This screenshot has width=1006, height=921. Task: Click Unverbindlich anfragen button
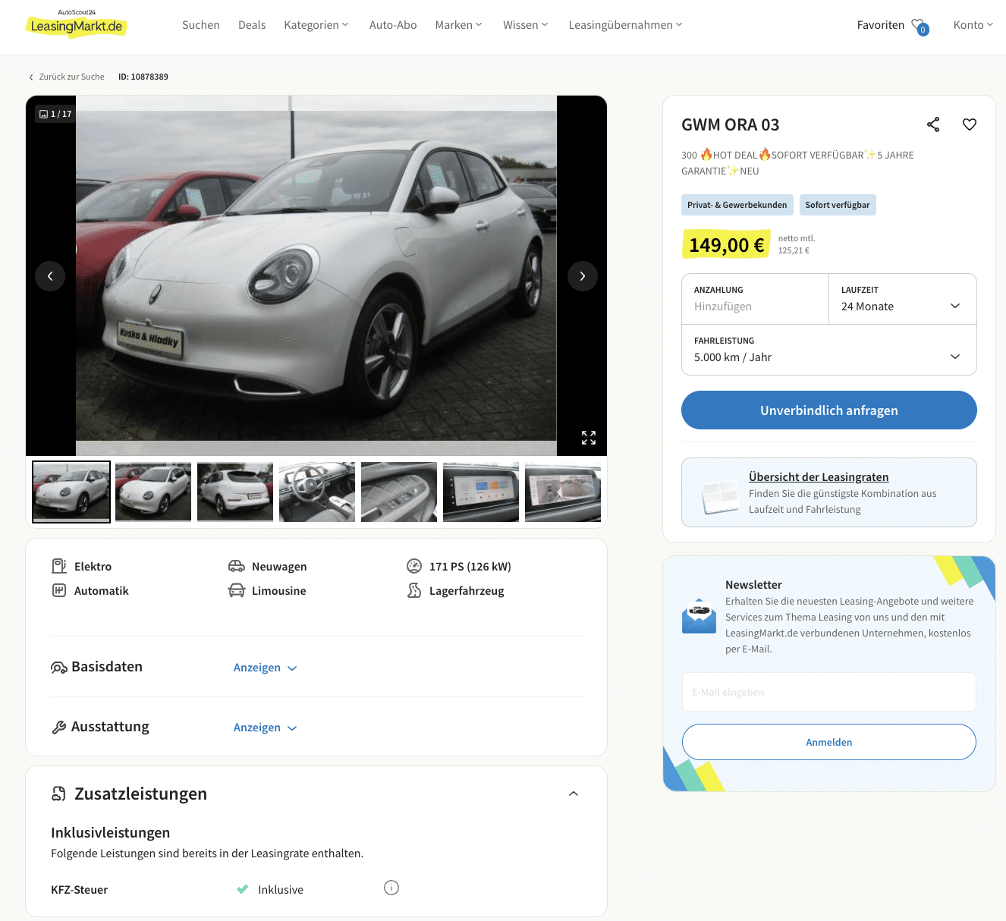(x=829, y=410)
